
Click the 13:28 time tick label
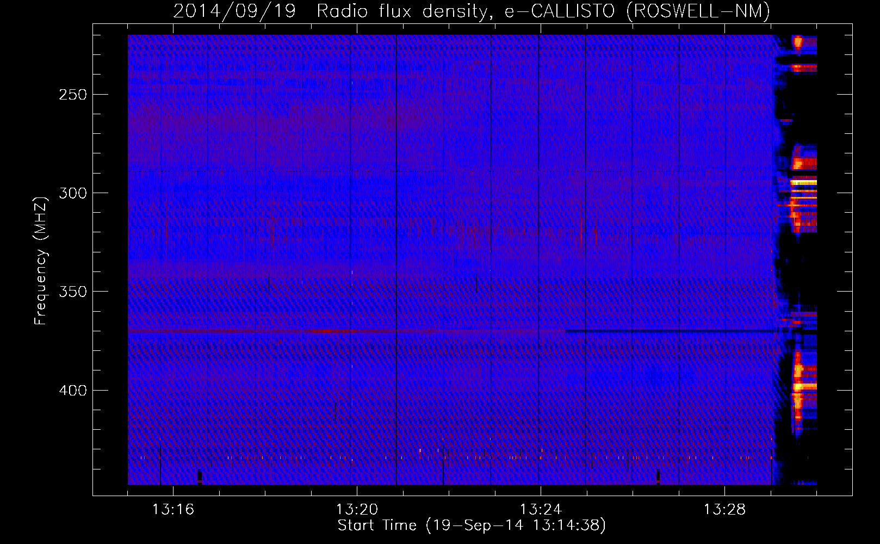724,510
